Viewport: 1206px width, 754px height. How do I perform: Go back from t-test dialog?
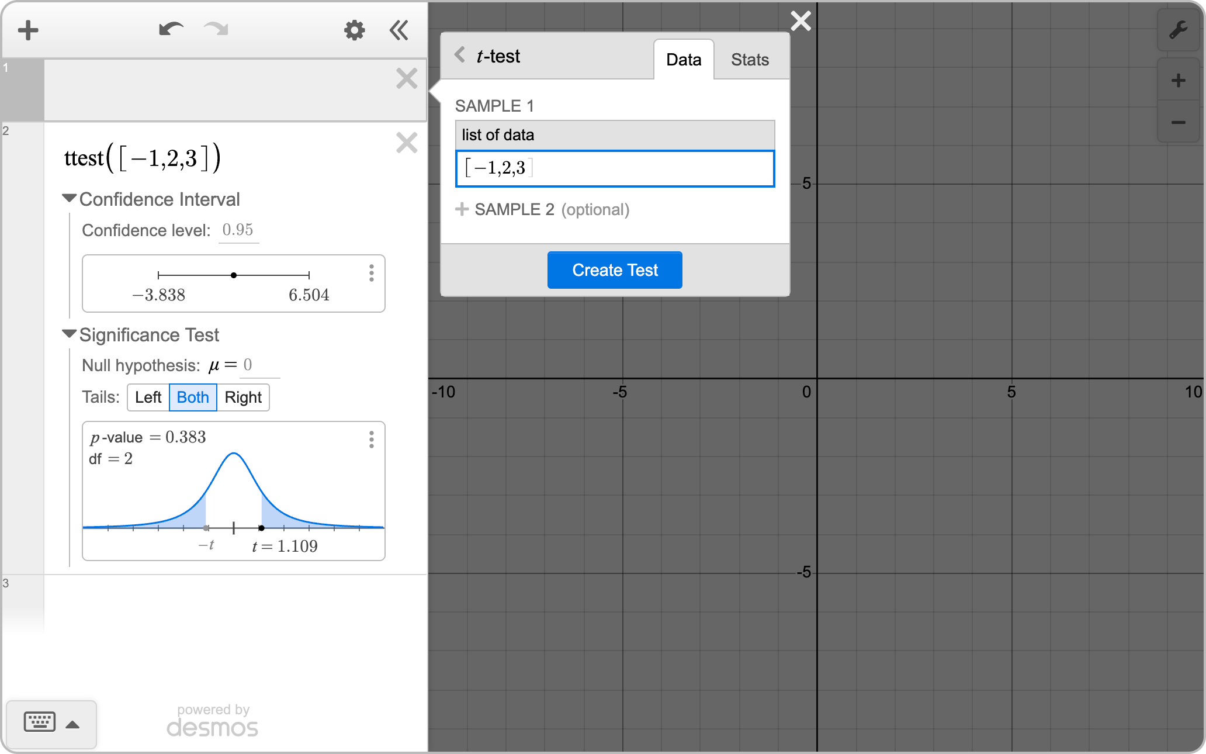click(x=460, y=55)
